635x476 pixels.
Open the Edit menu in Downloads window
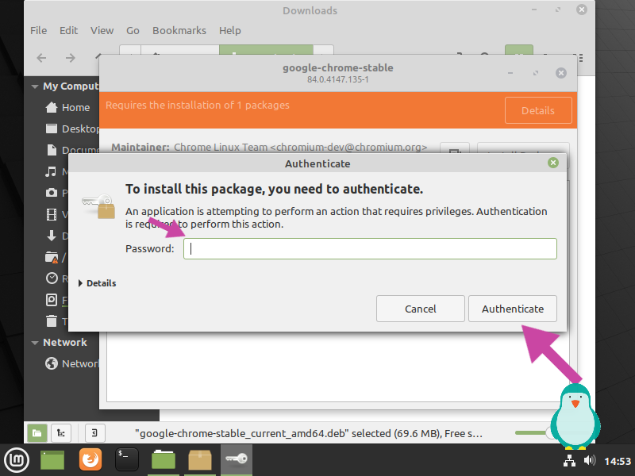(68, 30)
